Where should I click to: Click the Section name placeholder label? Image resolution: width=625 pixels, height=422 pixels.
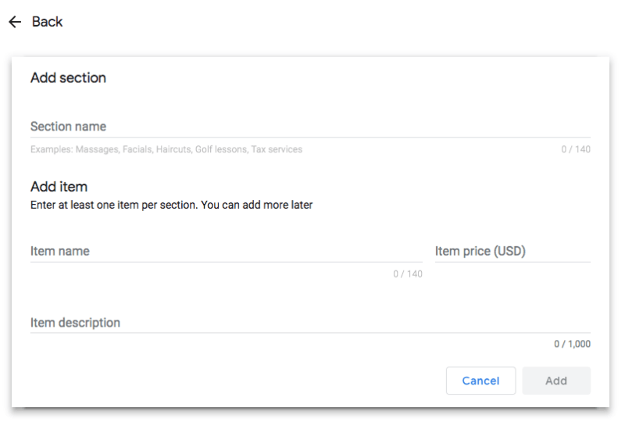click(x=68, y=127)
